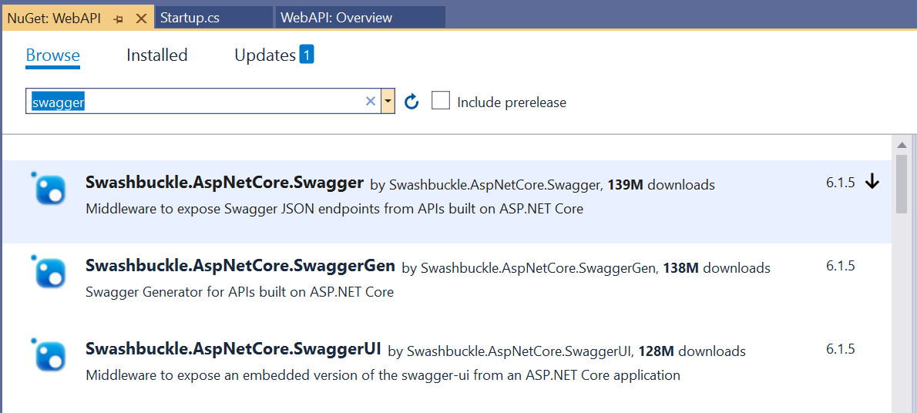This screenshot has height=413, width=917.
Task: Click the embedded swagger-ui description text
Action: pos(383,375)
